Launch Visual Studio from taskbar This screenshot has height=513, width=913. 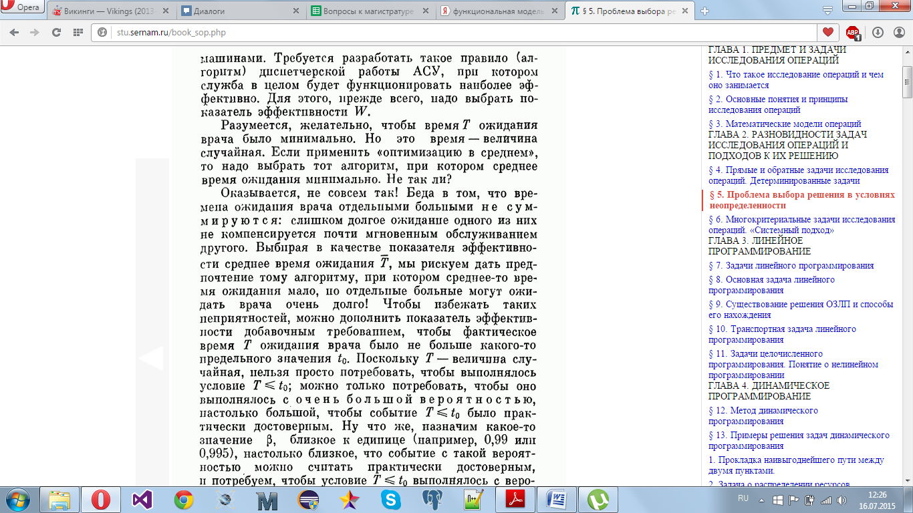(142, 499)
